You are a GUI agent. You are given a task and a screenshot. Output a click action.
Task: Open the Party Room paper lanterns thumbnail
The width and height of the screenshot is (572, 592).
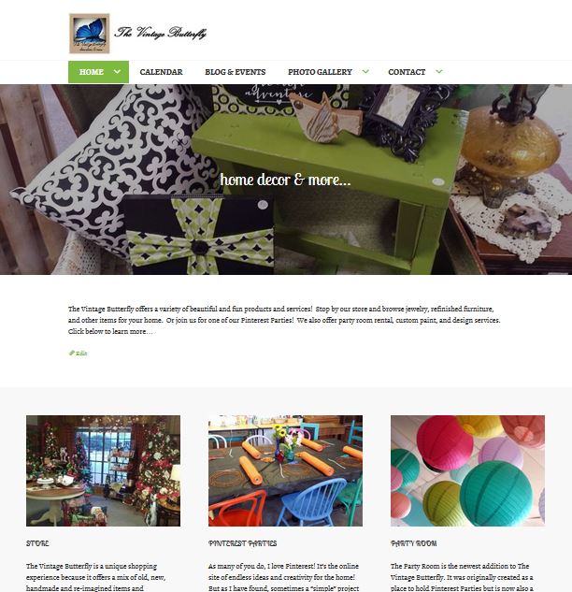tap(467, 470)
